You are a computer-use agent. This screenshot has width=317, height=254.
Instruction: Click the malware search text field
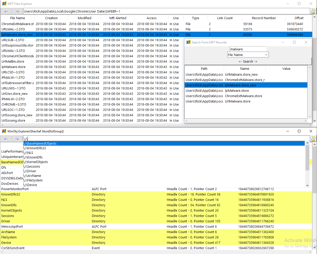point(248,49)
